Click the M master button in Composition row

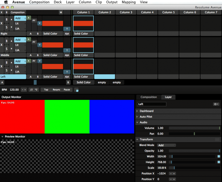point(61,12)
